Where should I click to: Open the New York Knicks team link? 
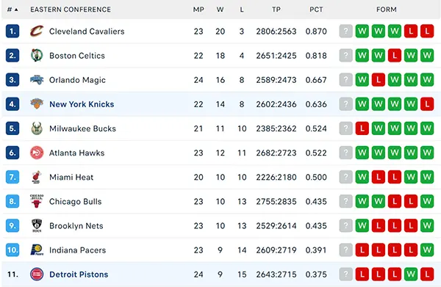82,104
